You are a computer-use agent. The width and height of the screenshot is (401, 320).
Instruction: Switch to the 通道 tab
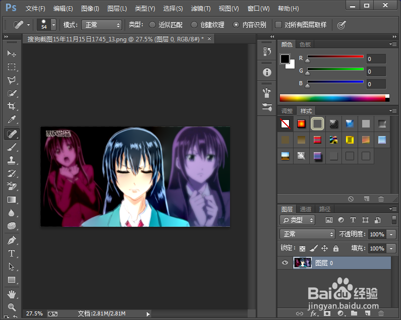click(x=306, y=209)
